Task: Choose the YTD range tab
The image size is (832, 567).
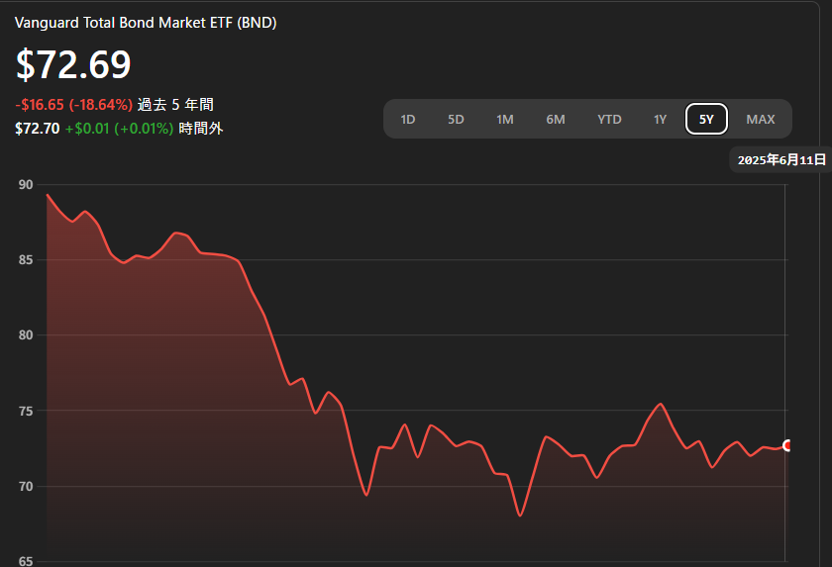Action: [609, 119]
